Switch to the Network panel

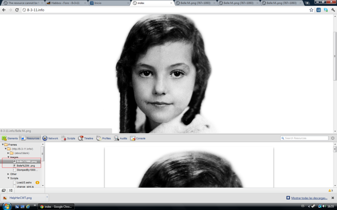click(50, 138)
